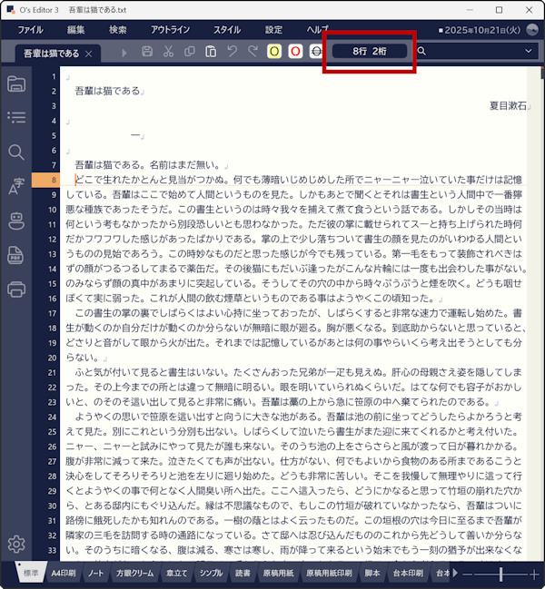Close the 吾輩は猫である document tab
The height and width of the screenshot is (589, 545).
[x=89, y=54]
